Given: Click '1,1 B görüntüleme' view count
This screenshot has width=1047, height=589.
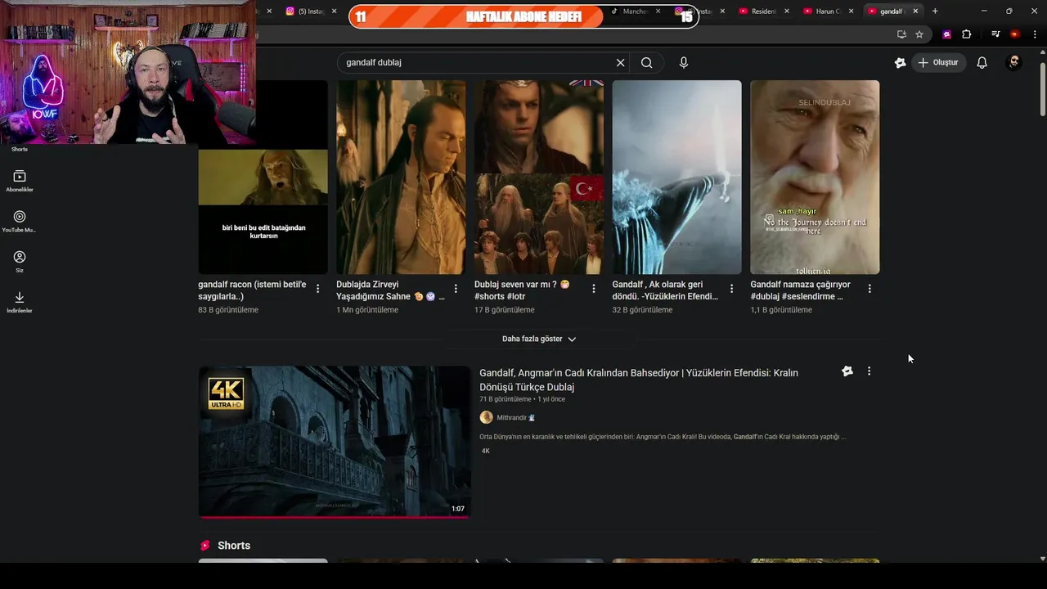Looking at the screenshot, I should pos(781,310).
